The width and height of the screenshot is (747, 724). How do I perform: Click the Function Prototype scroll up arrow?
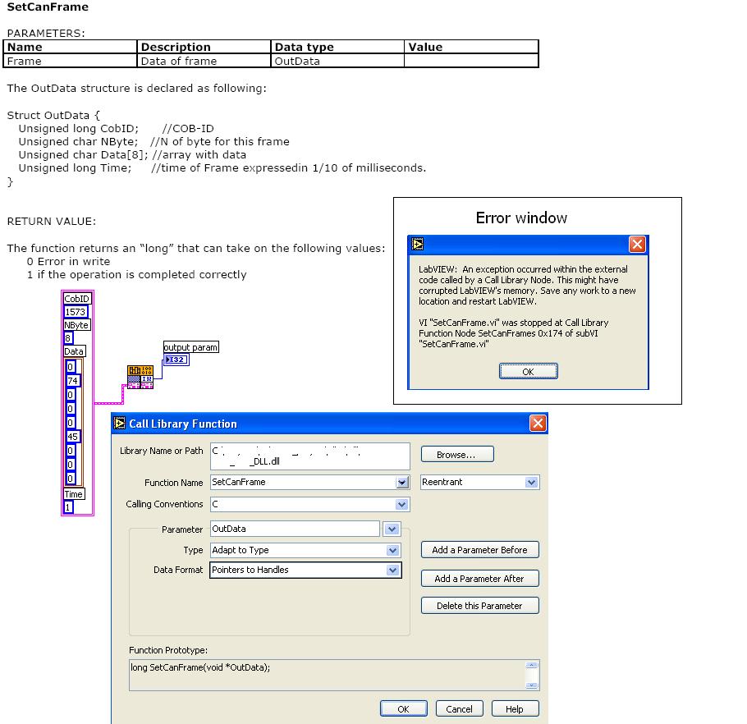(x=532, y=666)
